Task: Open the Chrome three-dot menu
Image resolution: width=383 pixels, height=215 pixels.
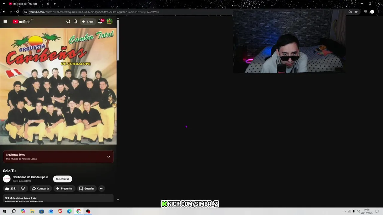Action: pyautogui.click(x=379, y=12)
